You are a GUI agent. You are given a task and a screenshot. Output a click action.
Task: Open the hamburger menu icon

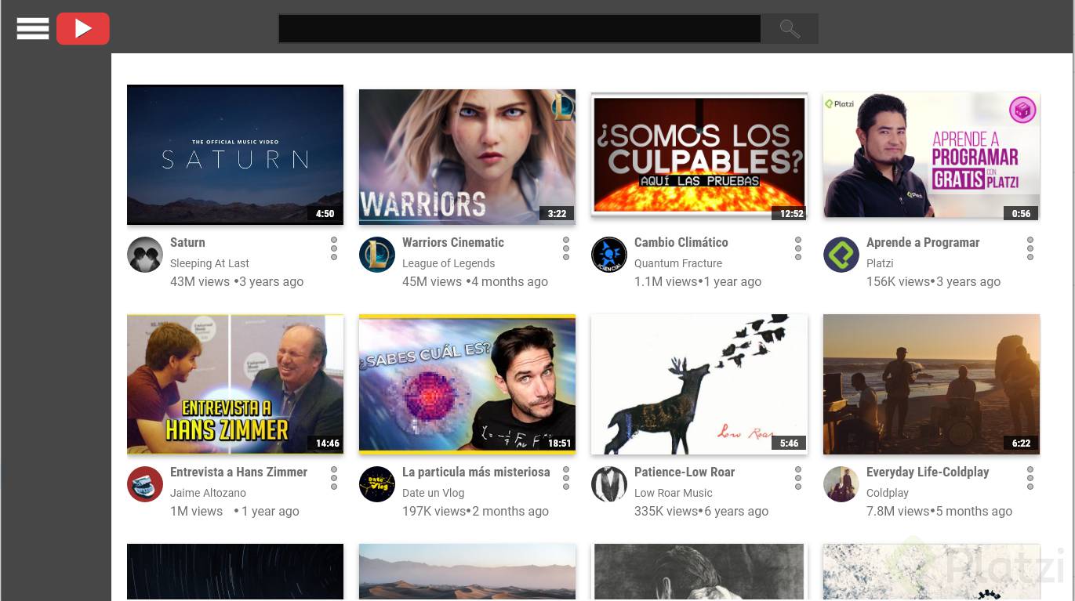coord(33,29)
